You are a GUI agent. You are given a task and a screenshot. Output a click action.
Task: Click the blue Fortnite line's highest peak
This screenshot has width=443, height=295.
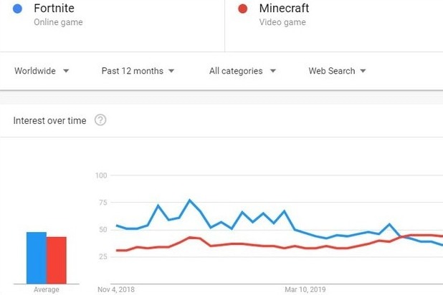click(189, 200)
